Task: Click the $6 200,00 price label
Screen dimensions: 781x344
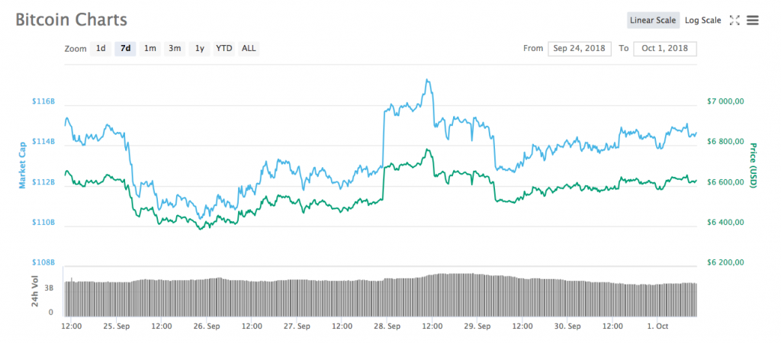Action: point(725,262)
